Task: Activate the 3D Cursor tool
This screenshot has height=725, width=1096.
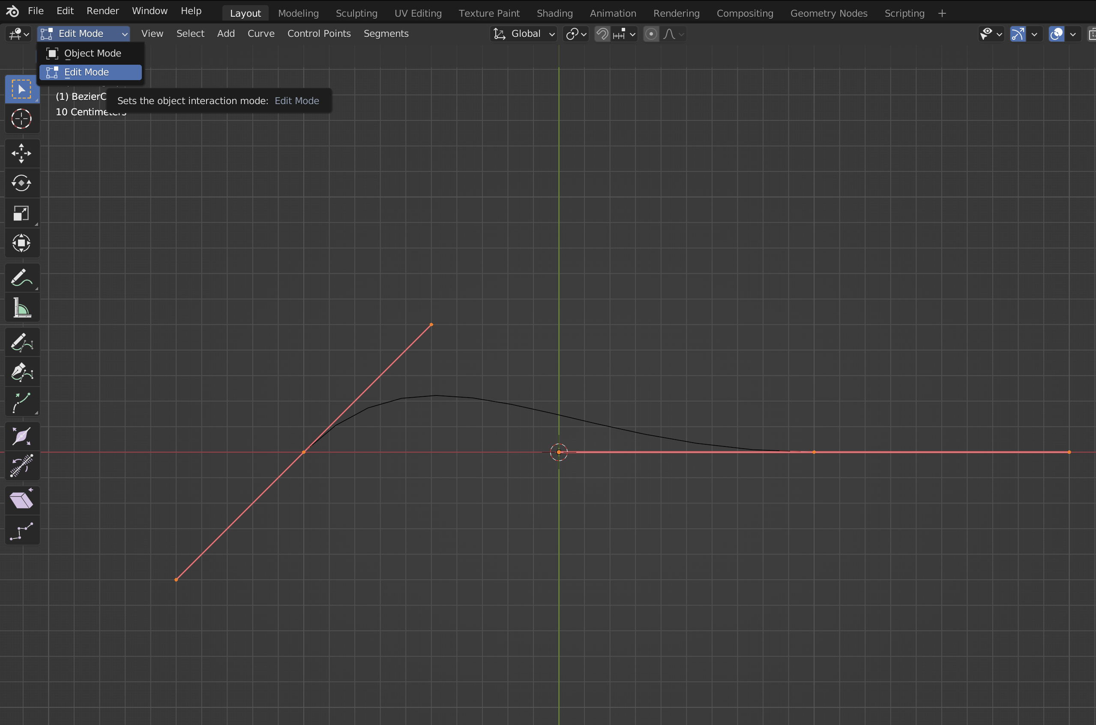Action: (x=22, y=119)
